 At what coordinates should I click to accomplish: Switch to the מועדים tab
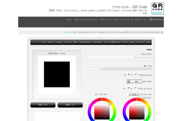tap(68, 42)
